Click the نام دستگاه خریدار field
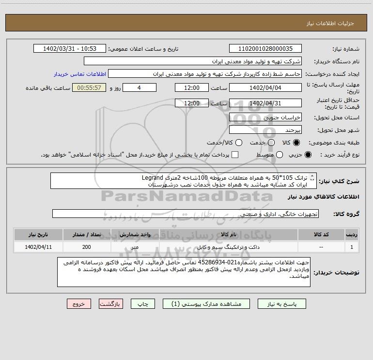The image size is (373, 360). 193,61
